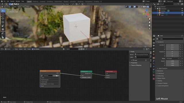Open the Physics properties tab icon
This screenshot has width=184, height=103.
coord(154,67)
